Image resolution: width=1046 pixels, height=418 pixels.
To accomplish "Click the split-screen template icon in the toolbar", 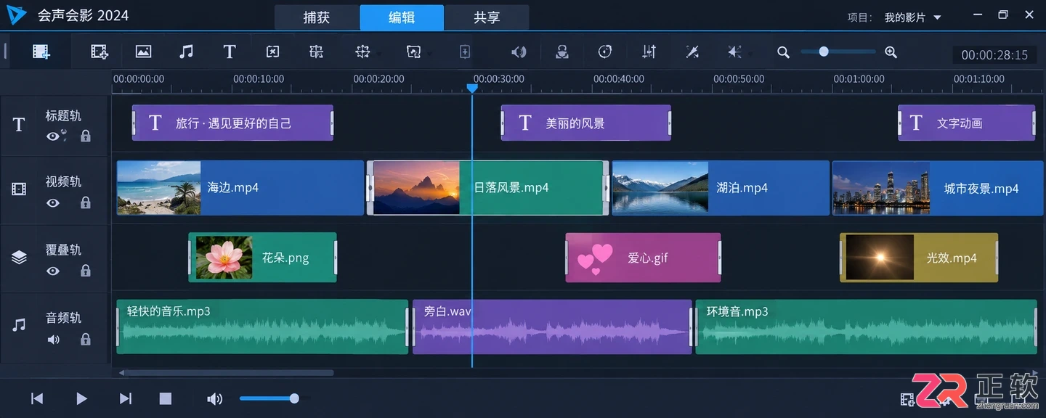I will [x=316, y=52].
